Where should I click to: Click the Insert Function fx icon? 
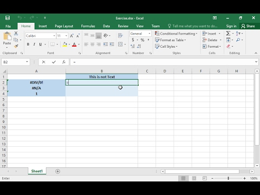tap(64, 62)
